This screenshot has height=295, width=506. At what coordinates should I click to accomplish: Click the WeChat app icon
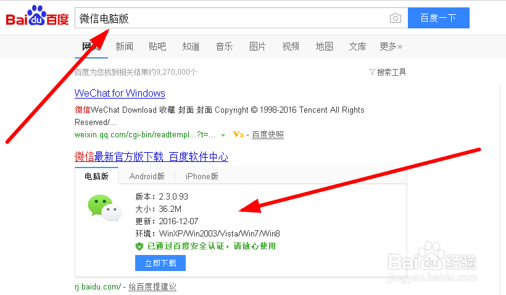point(104,208)
